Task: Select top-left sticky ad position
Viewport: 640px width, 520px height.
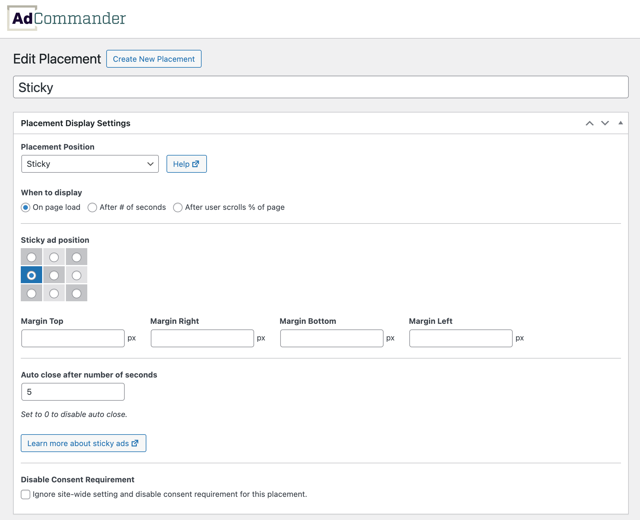Action: point(31,257)
